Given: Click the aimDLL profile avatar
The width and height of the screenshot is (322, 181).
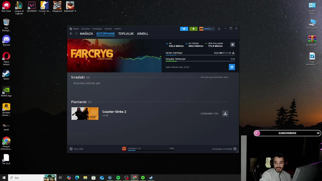Looking at the screenshot, I should (x=201, y=29).
